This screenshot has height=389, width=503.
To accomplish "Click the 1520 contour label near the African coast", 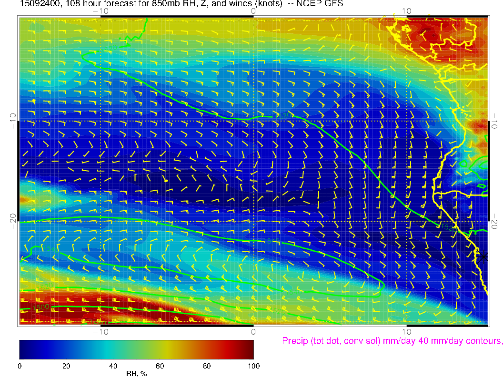I will (447, 227).
